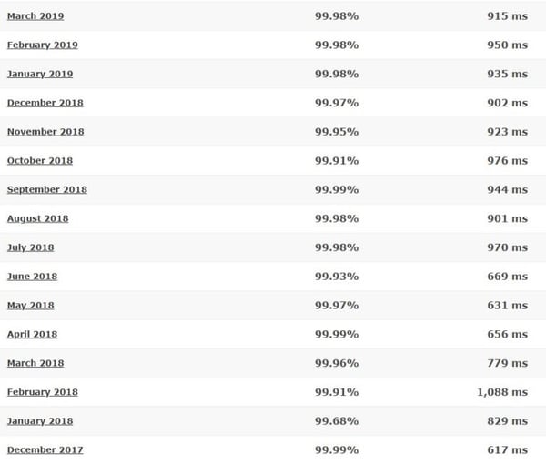Click the April 2018 month link
This screenshot has height=464, width=546.
click(x=32, y=335)
